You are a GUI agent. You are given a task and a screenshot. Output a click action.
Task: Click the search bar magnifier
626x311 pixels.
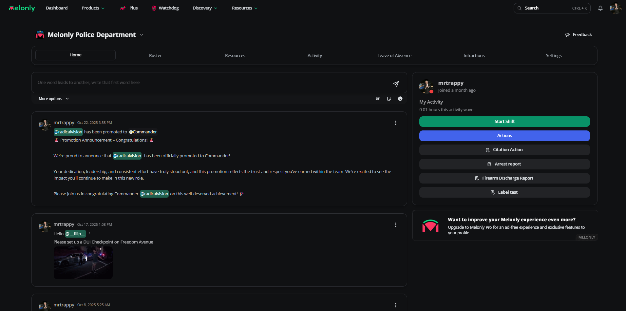click(520, 8)
